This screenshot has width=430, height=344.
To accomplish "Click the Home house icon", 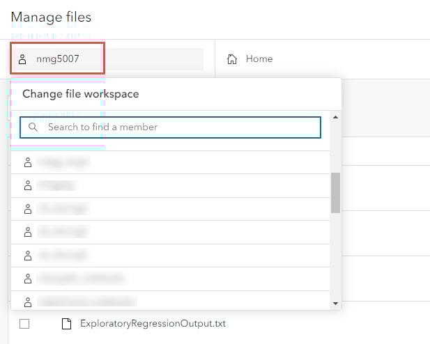I will (233, 59).
